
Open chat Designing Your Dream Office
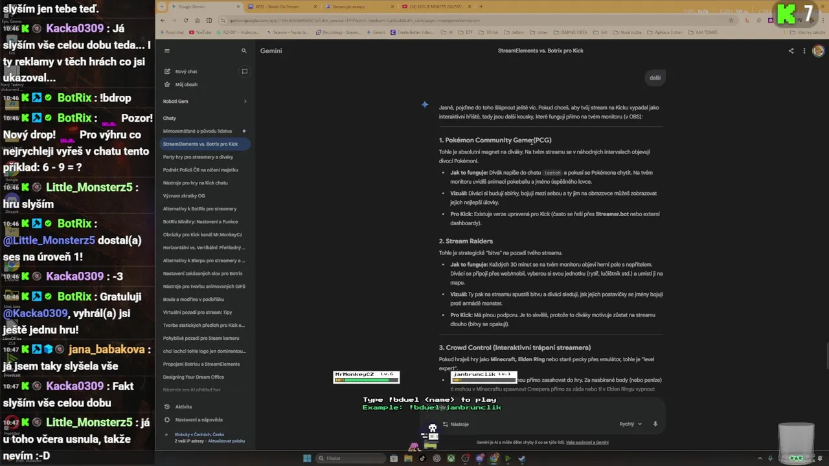pyautogui.click(x=194, y=377)
